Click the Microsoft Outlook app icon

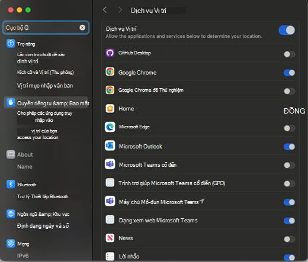tap(110, 145)
